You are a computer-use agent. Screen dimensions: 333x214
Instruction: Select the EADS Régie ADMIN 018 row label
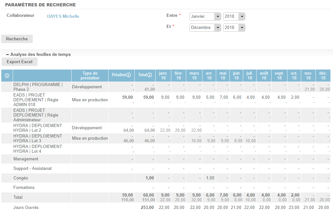29,100
